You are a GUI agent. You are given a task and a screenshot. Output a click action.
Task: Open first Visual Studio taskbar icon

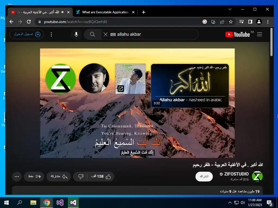pos(60,203)
